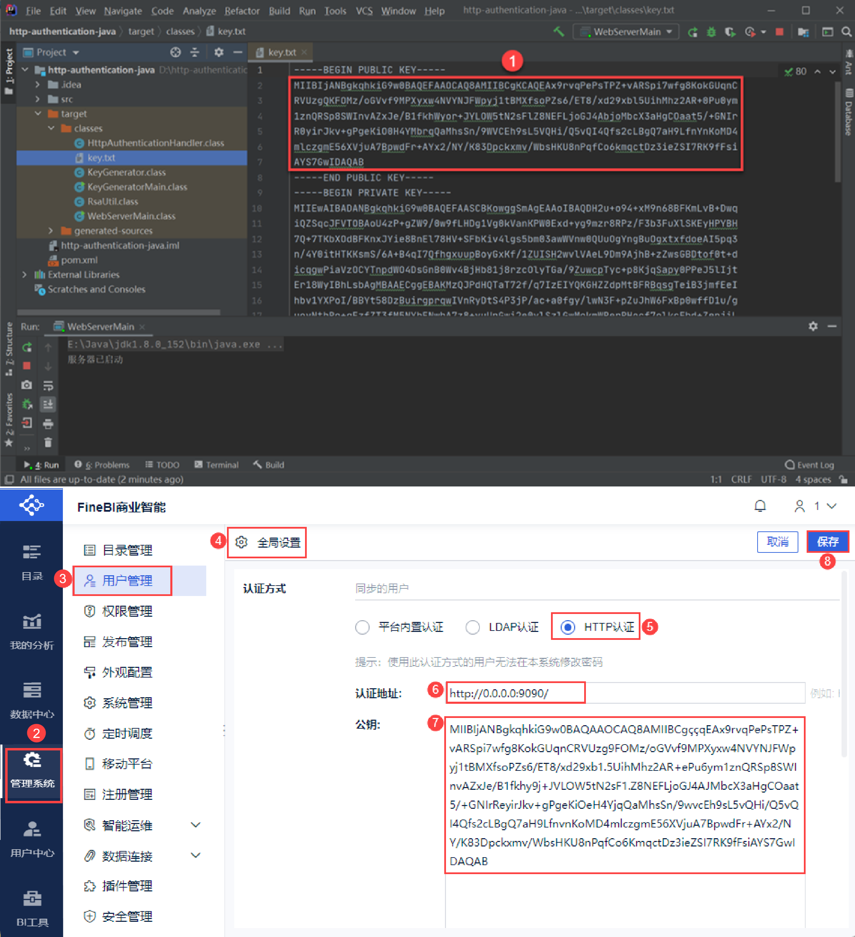The height and width of the screenshot is (937, 855).
Task: Rerun WebServerMain in the Run panel
Action: click(27, 347)
